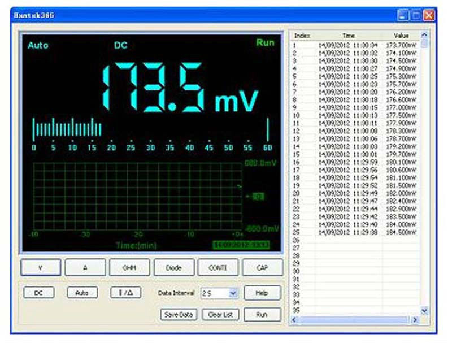Select the OHM resistance mode
452x343 pixels.
tap(129, 267)
